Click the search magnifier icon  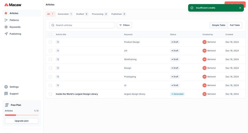(53, 25)
